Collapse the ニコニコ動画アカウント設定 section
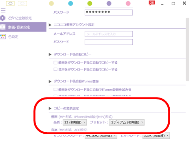The height and width of the screenshot is (142, 189). [x=50, y=25]
